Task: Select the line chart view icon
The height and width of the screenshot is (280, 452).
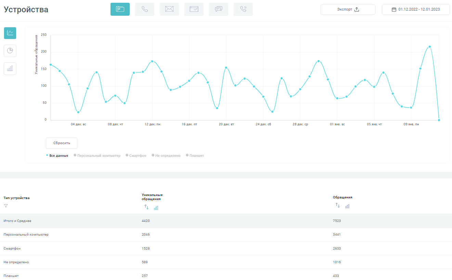Action: [x=10, y=33]
